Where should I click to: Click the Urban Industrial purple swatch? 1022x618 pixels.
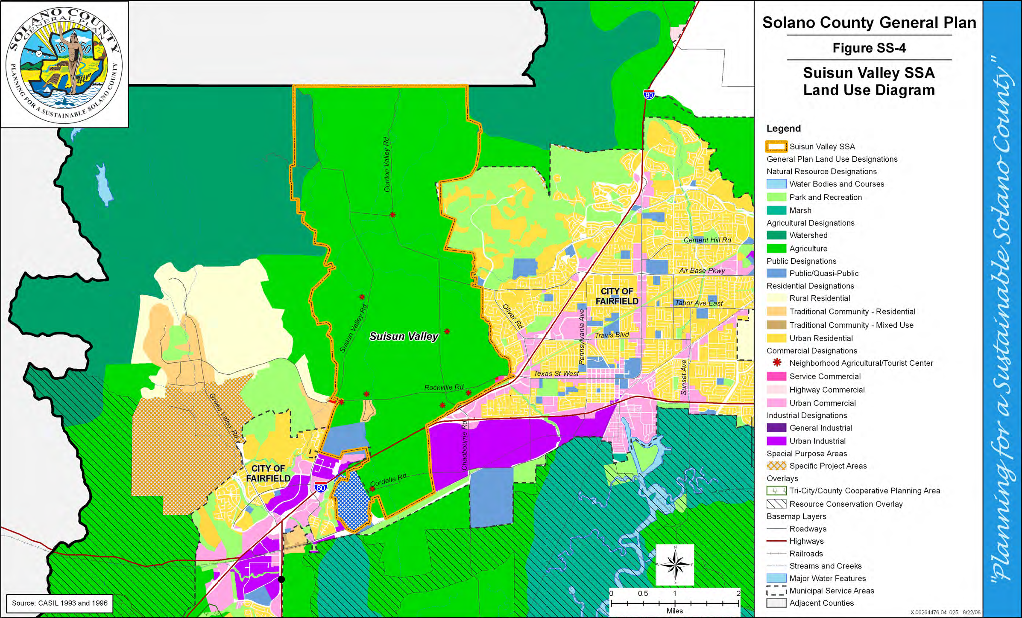point(776,441)
